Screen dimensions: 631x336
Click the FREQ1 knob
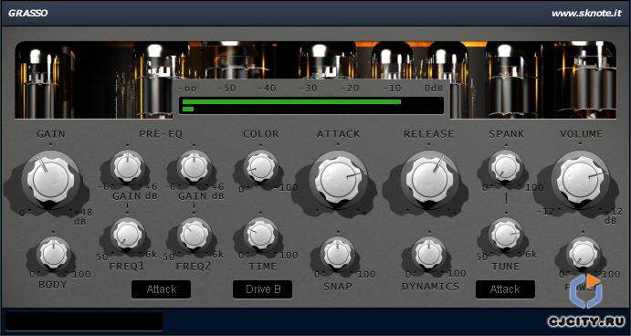pyautogui.click(x=128, y=235)
